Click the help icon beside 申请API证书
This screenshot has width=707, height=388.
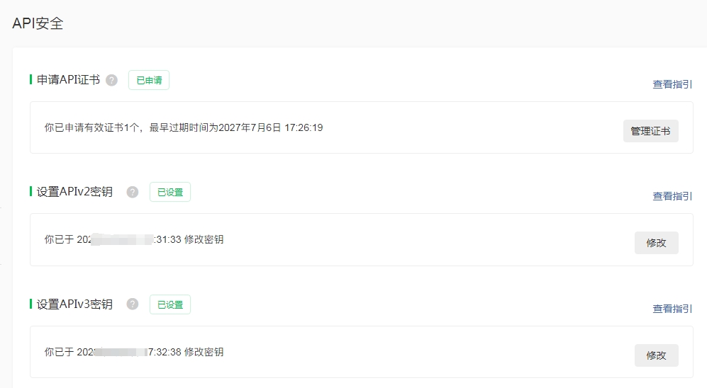tap(111, 80)
